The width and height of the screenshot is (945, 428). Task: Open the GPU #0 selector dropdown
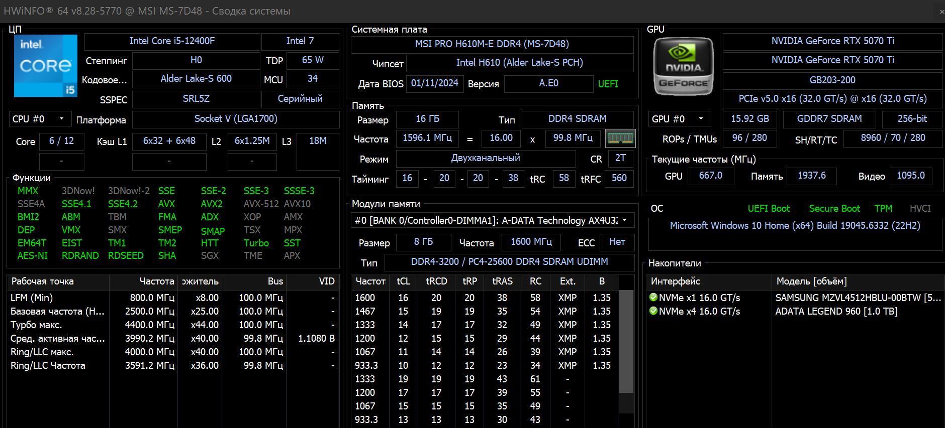tap(680, 119)
